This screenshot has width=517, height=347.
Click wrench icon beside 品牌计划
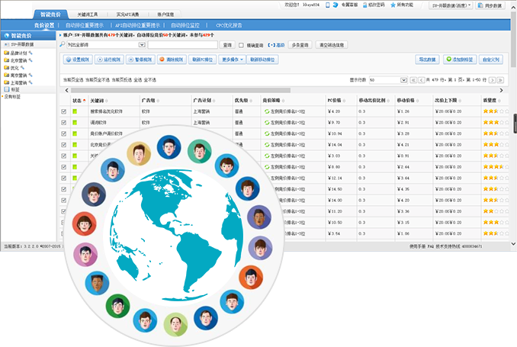tap(31, 53)
